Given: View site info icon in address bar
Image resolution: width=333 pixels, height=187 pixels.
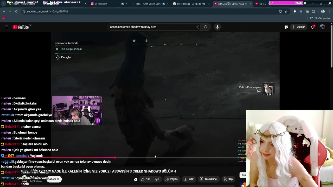Looking at the screenshot, I should point(24,11).
